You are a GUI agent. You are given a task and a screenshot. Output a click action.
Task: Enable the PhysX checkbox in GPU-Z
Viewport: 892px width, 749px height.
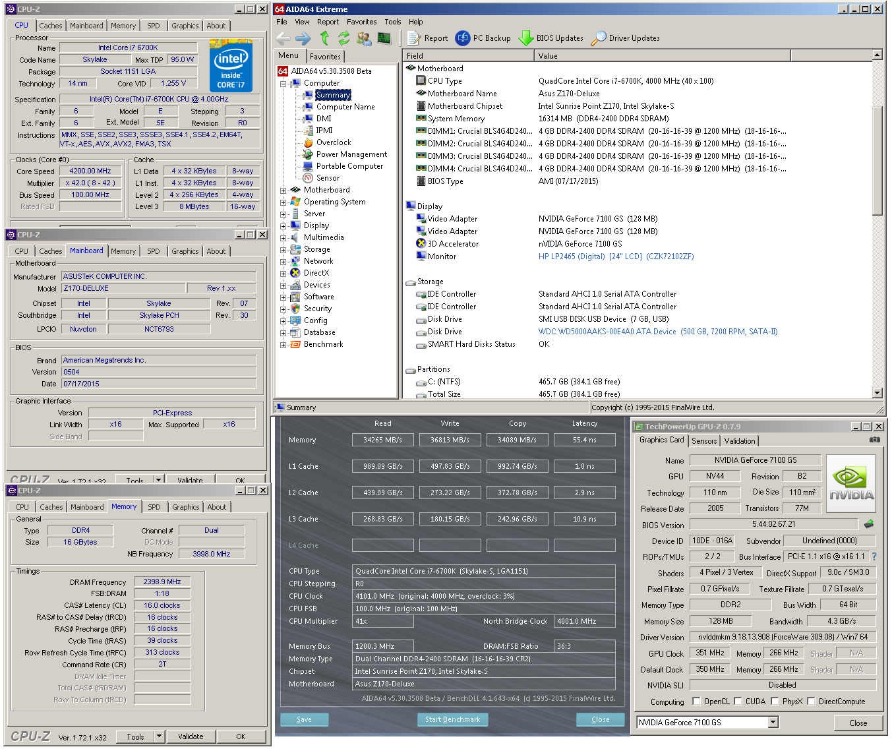point(775,701)
